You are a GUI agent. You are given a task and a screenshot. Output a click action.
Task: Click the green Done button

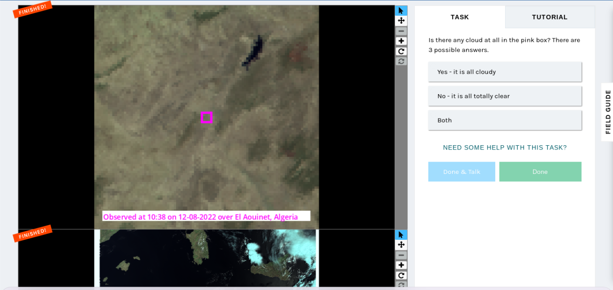point(540,172)
